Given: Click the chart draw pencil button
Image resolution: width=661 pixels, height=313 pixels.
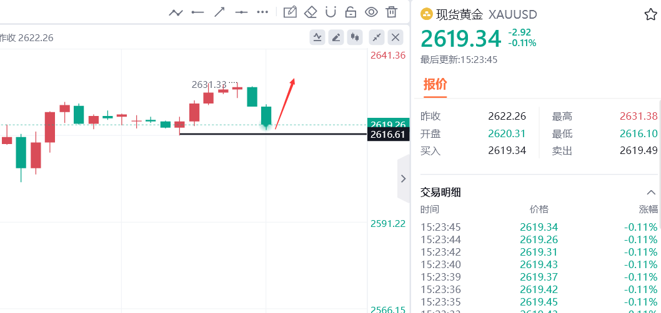Looking at the screenshot, I should click(x=336, y=37).
